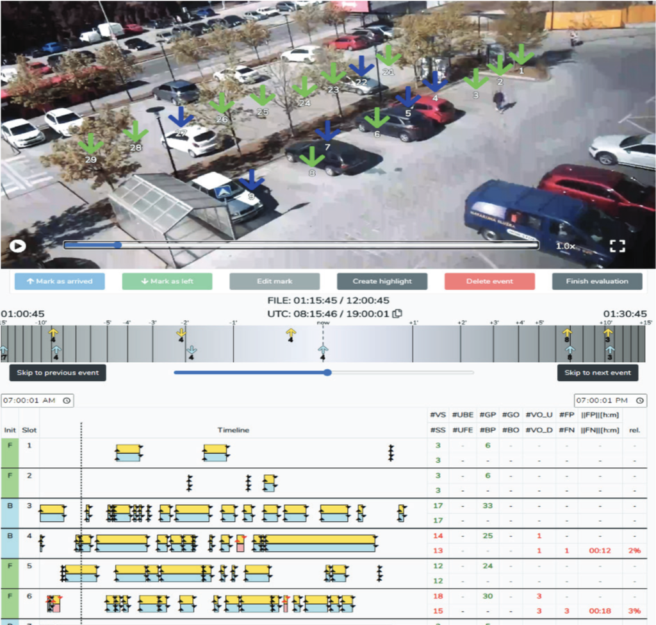
Task: Select the #VS column header
Action: click(x=438, y=415)
